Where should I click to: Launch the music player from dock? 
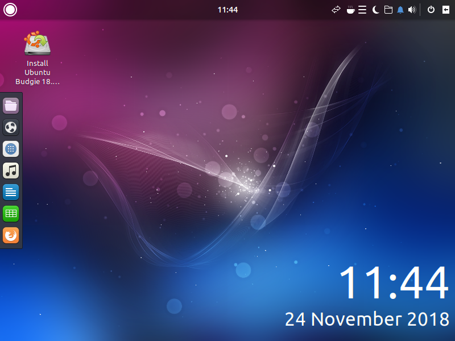11,170
